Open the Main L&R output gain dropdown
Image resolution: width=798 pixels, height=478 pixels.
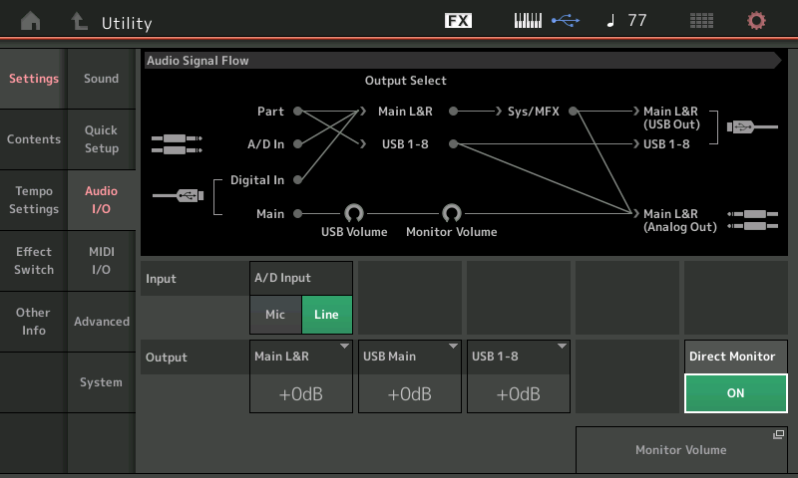(x=300, y=376)
